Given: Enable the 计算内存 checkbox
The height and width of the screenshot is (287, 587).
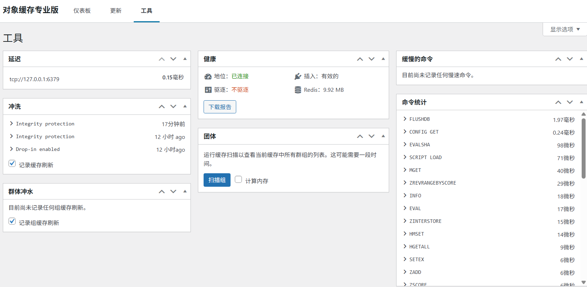Looking at the screenshot, I should click(x=238, y=180).
